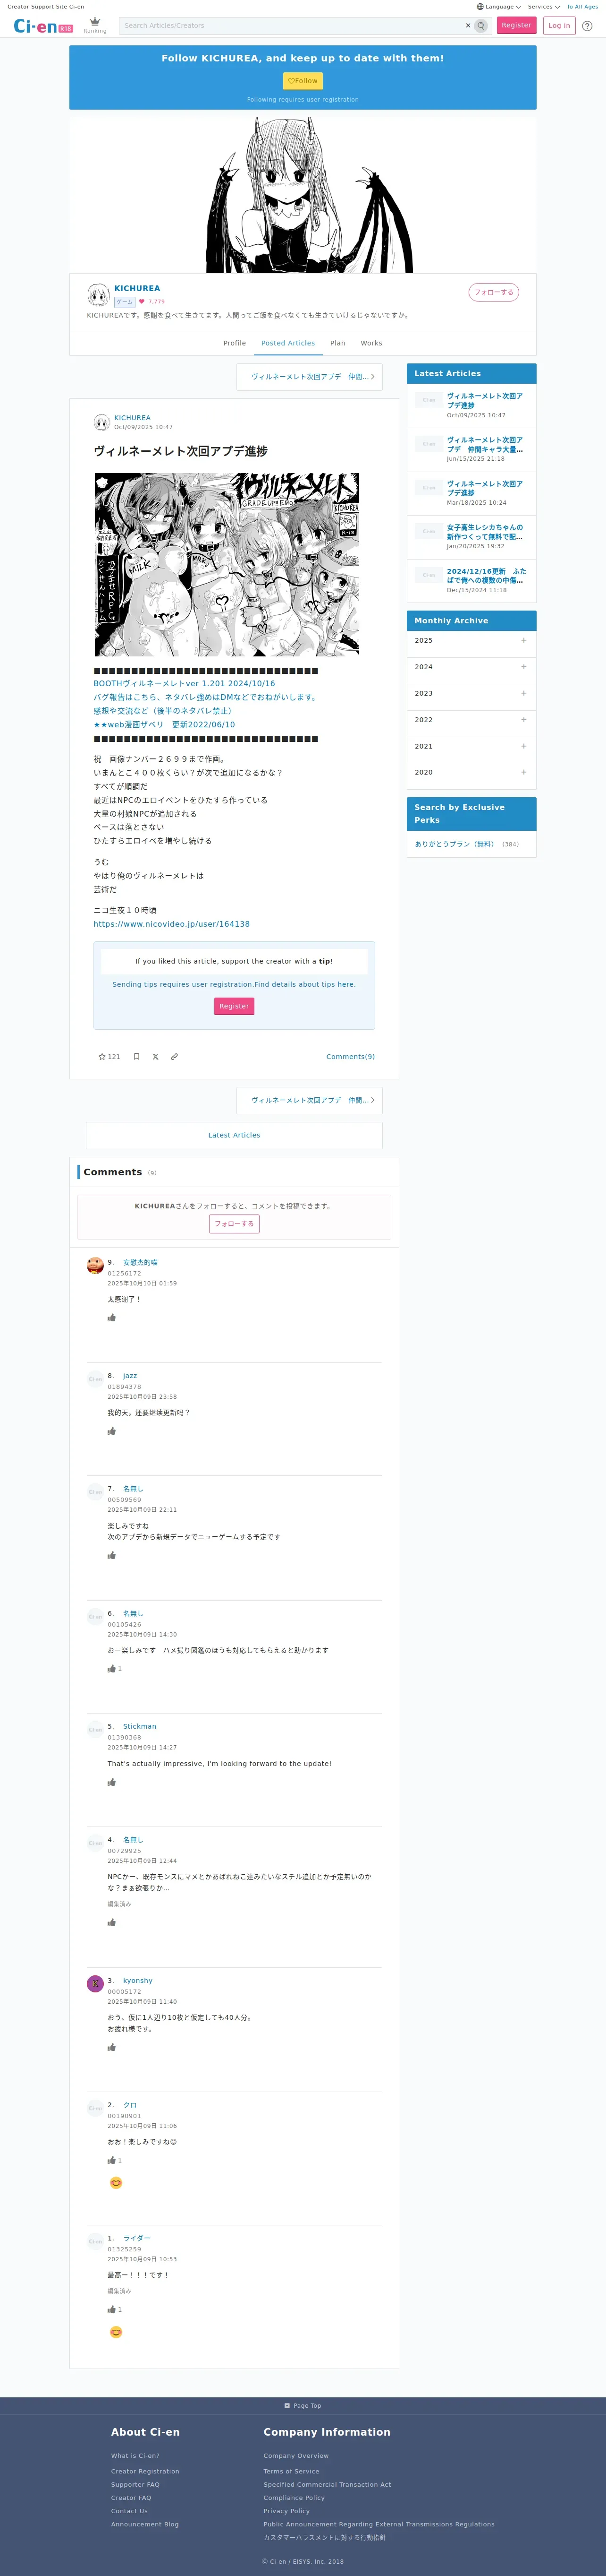Click フォローする button in Comments section
Viewport: 606px width, 2576px height.
[234, 1224]
